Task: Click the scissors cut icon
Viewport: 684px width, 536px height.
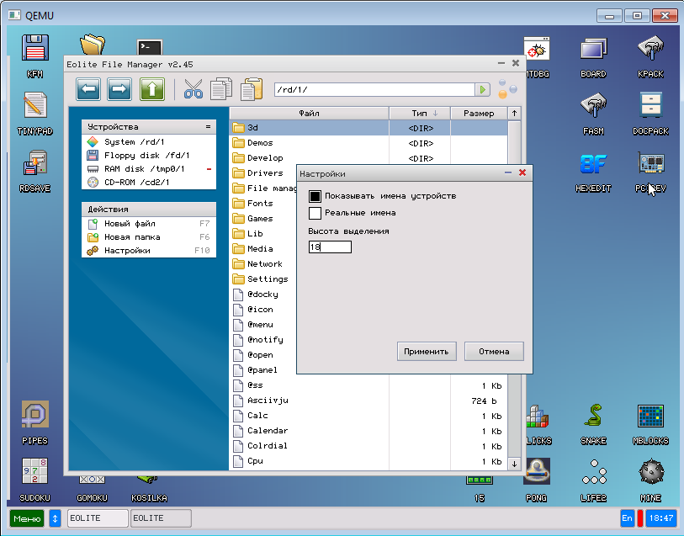Action: pyautogui.click(x=194, y=89)
